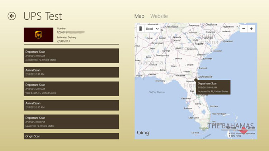Click the Cape Coral label on map
This screenshot has width=269, height=151.
click(x=194, y=118)
